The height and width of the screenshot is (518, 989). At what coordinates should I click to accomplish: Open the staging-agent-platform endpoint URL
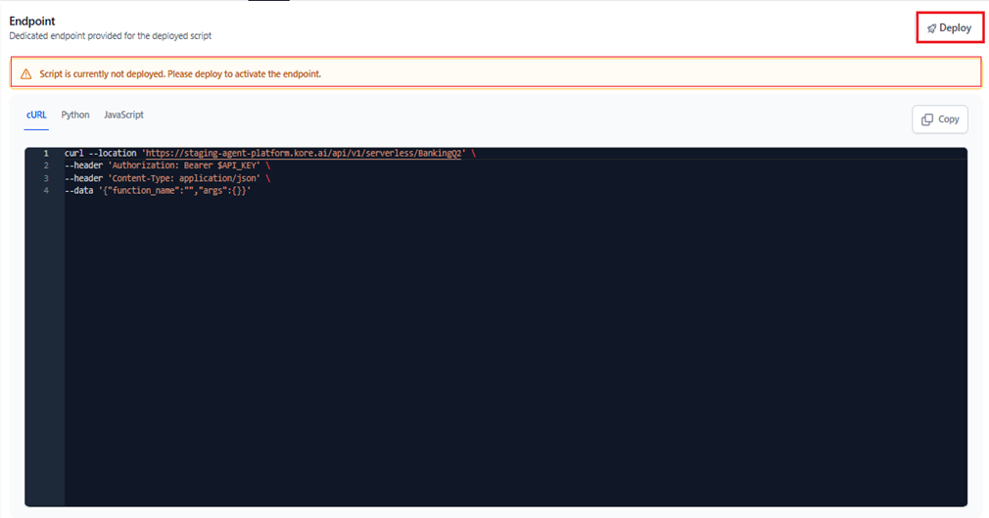pos(304,154)
